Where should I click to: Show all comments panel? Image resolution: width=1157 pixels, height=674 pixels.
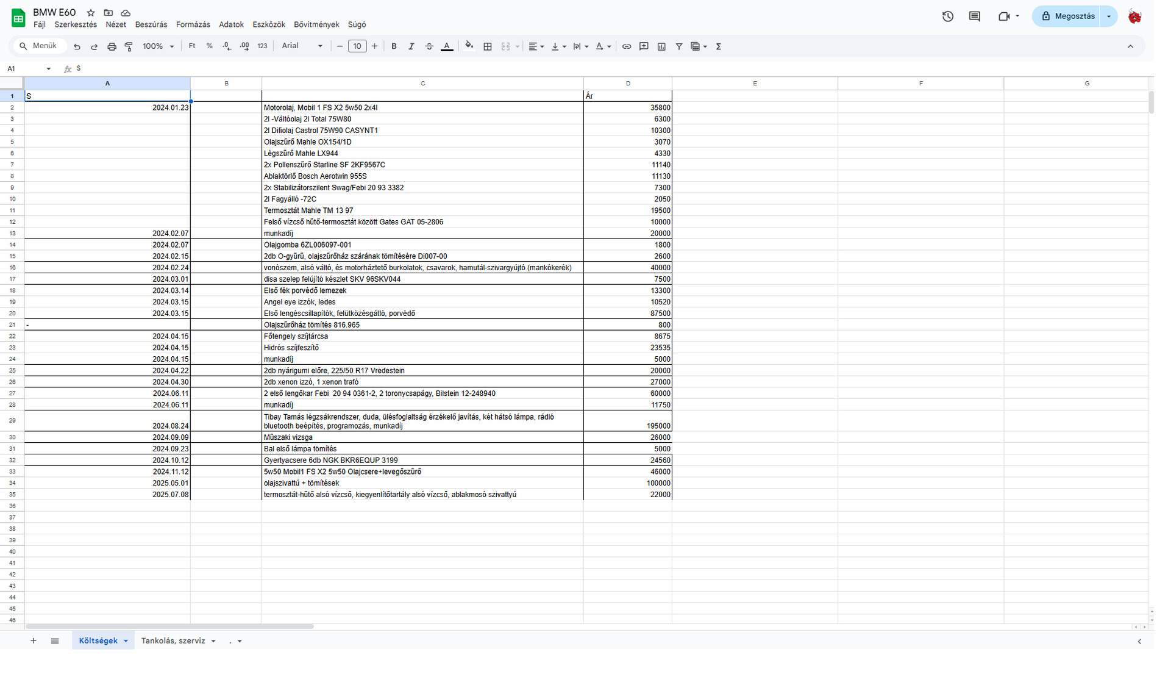click(x=975, y=16)
